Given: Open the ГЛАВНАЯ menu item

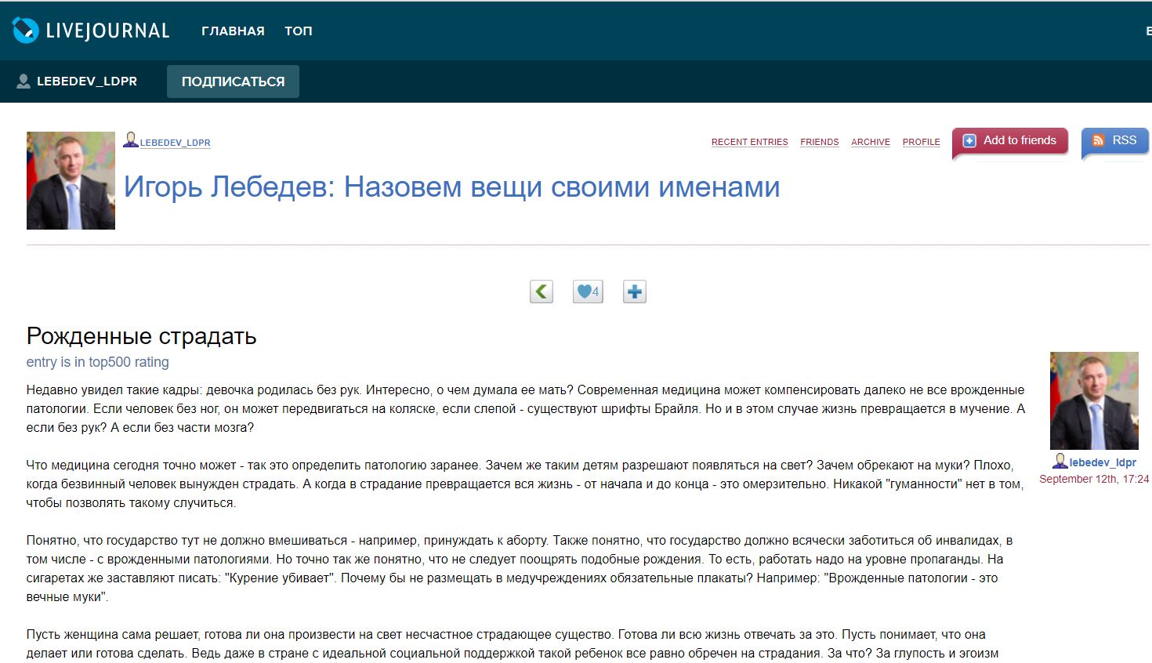Looking at the screenshot, I should coord(233,31).
